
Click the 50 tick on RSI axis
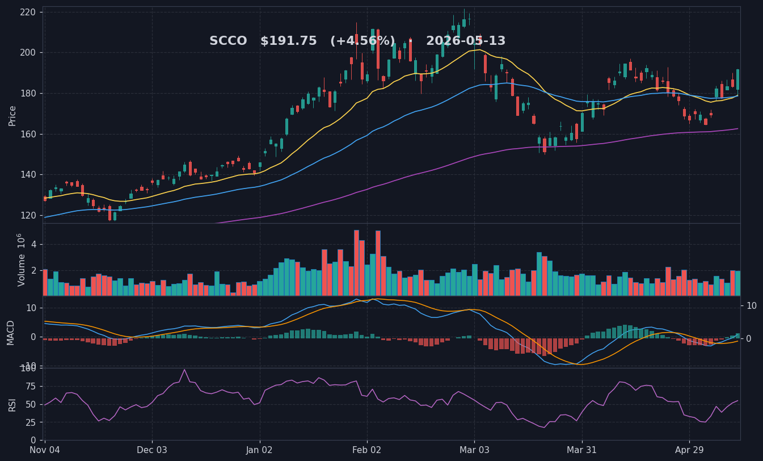tap(31, 405)
